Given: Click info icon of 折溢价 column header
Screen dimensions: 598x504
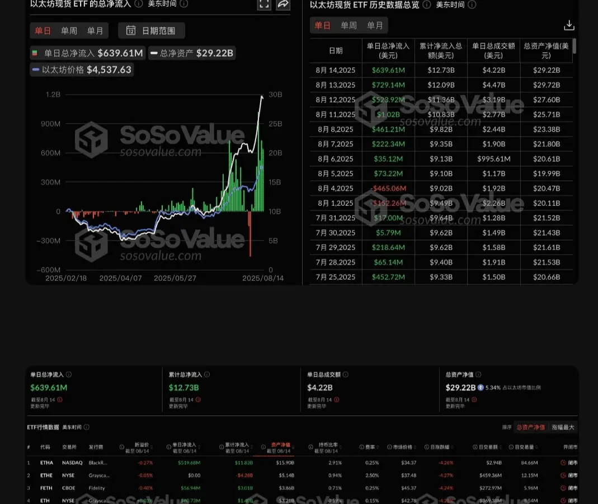Looking at the screenshot, I should pyautogui.click(x=121, y=447).
